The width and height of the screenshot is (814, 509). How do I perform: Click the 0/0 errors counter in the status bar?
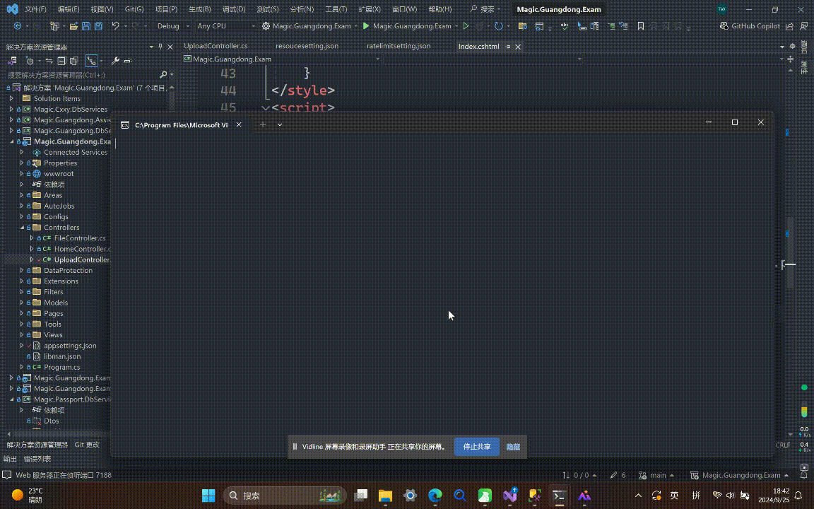tap(579, 475)
